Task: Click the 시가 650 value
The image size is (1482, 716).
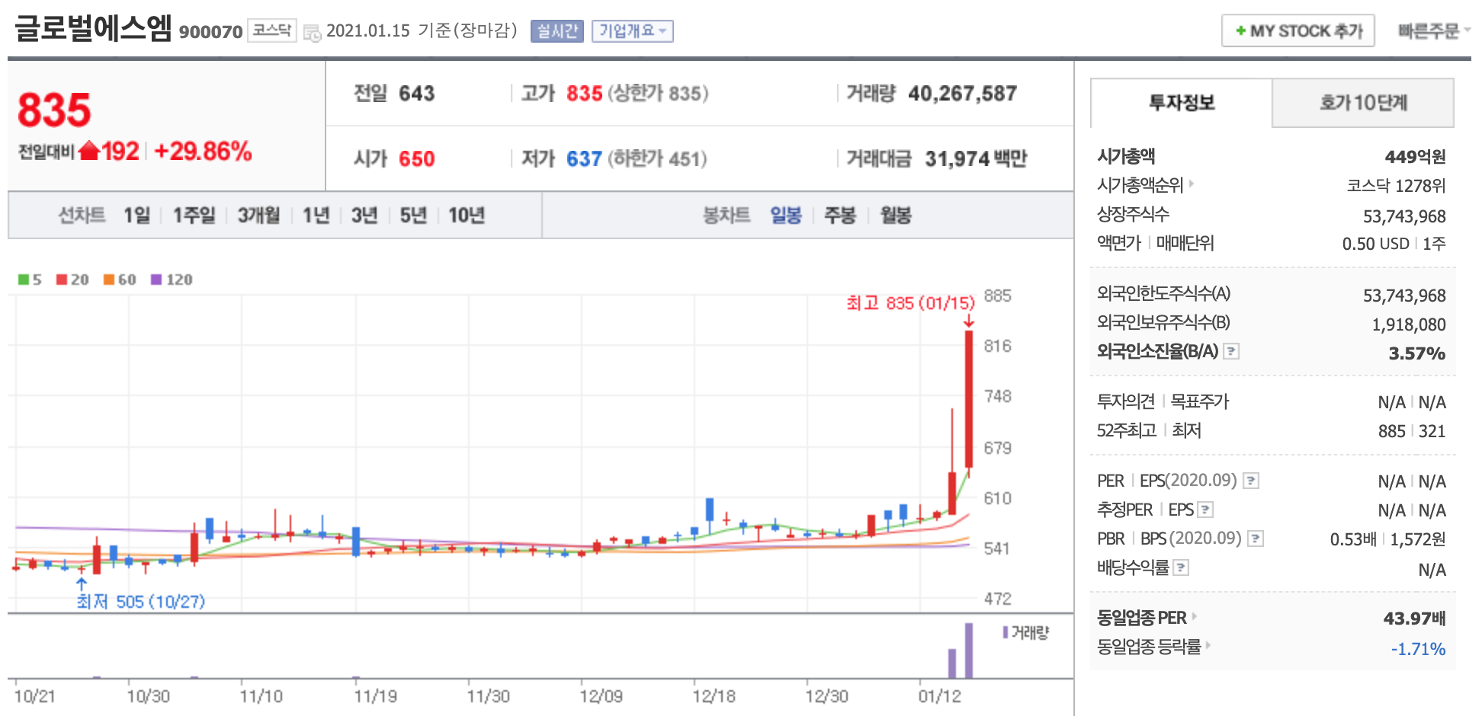Action: pos(416,158)
